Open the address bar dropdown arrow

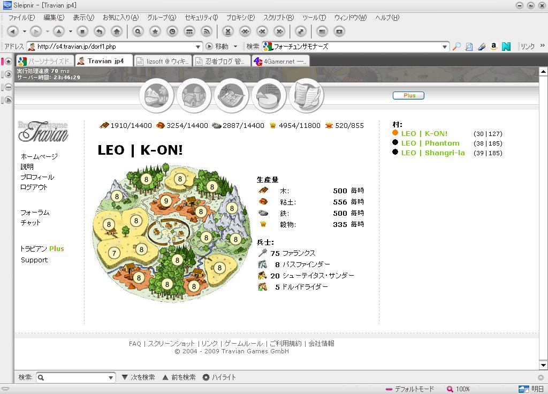pos(198,47)
